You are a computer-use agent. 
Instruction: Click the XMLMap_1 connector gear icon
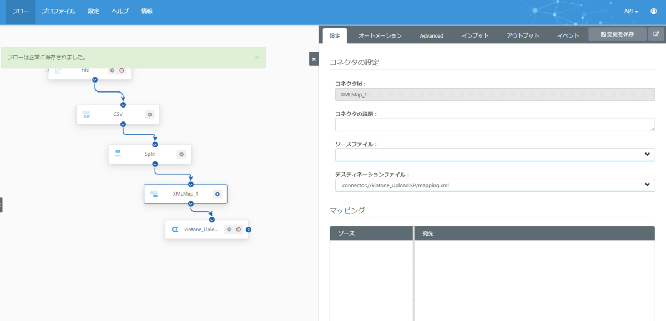pos(218,194)
